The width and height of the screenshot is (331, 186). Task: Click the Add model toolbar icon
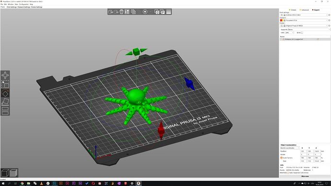click(x=110, y=12)
